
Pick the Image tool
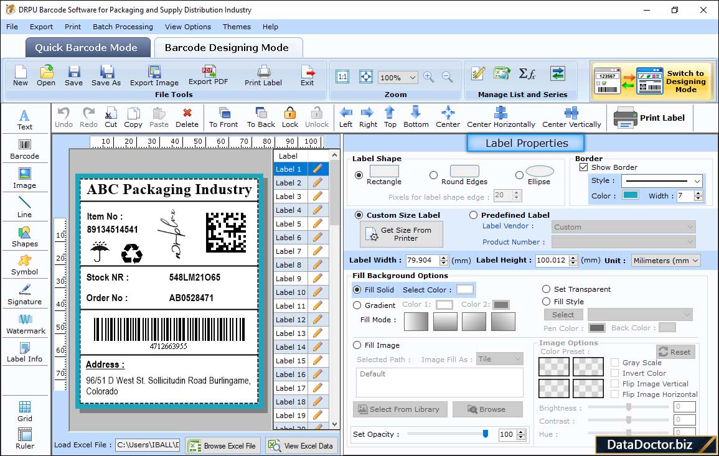click(x=25, y=179)
